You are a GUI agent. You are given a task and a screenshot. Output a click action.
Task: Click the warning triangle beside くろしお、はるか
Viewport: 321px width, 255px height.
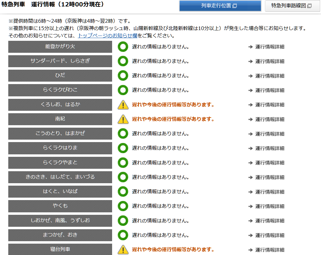123,105
